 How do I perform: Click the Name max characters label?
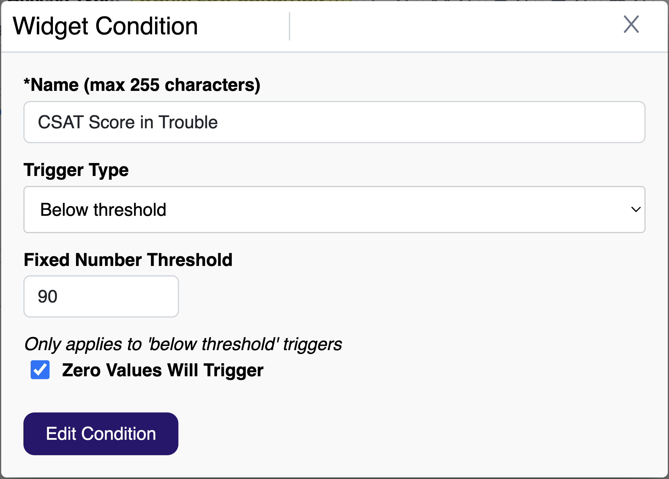point(142,84)
